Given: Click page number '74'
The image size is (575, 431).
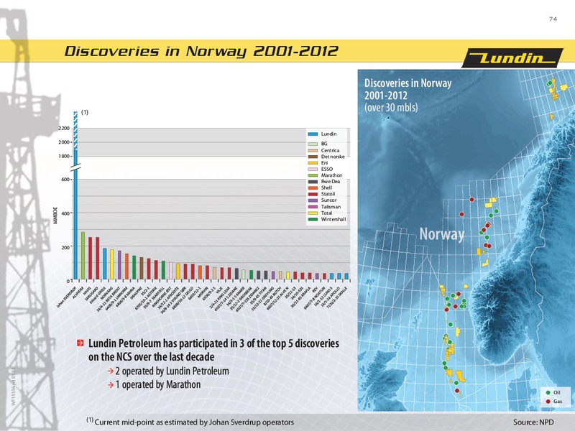Looking at the screenshot, I should point(553,19).
